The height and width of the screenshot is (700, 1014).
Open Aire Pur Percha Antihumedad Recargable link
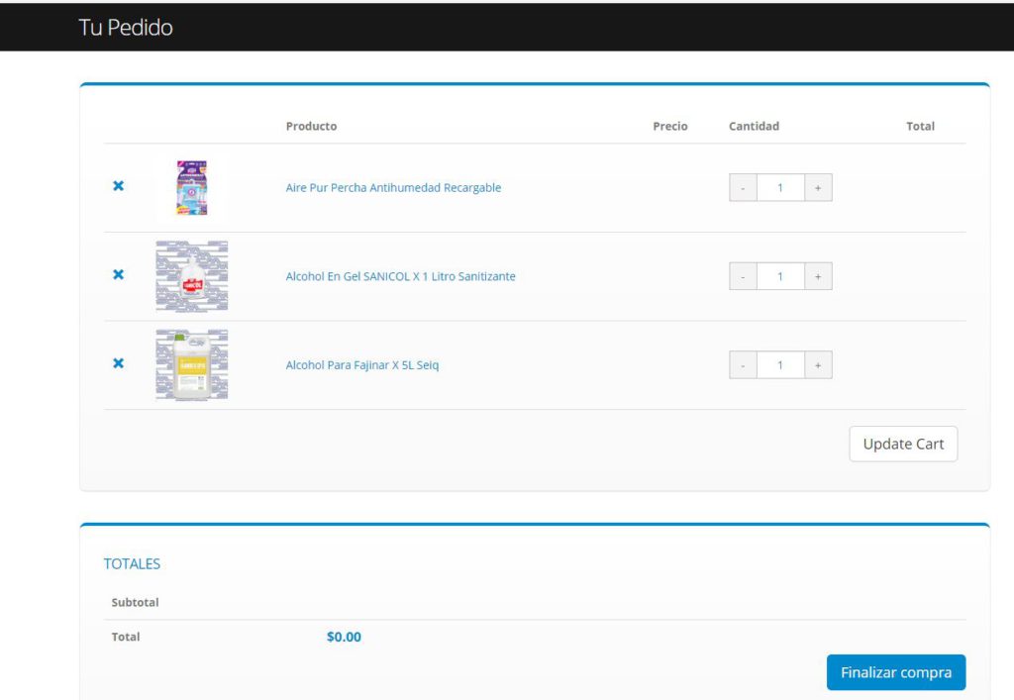(x=393, y=187)
